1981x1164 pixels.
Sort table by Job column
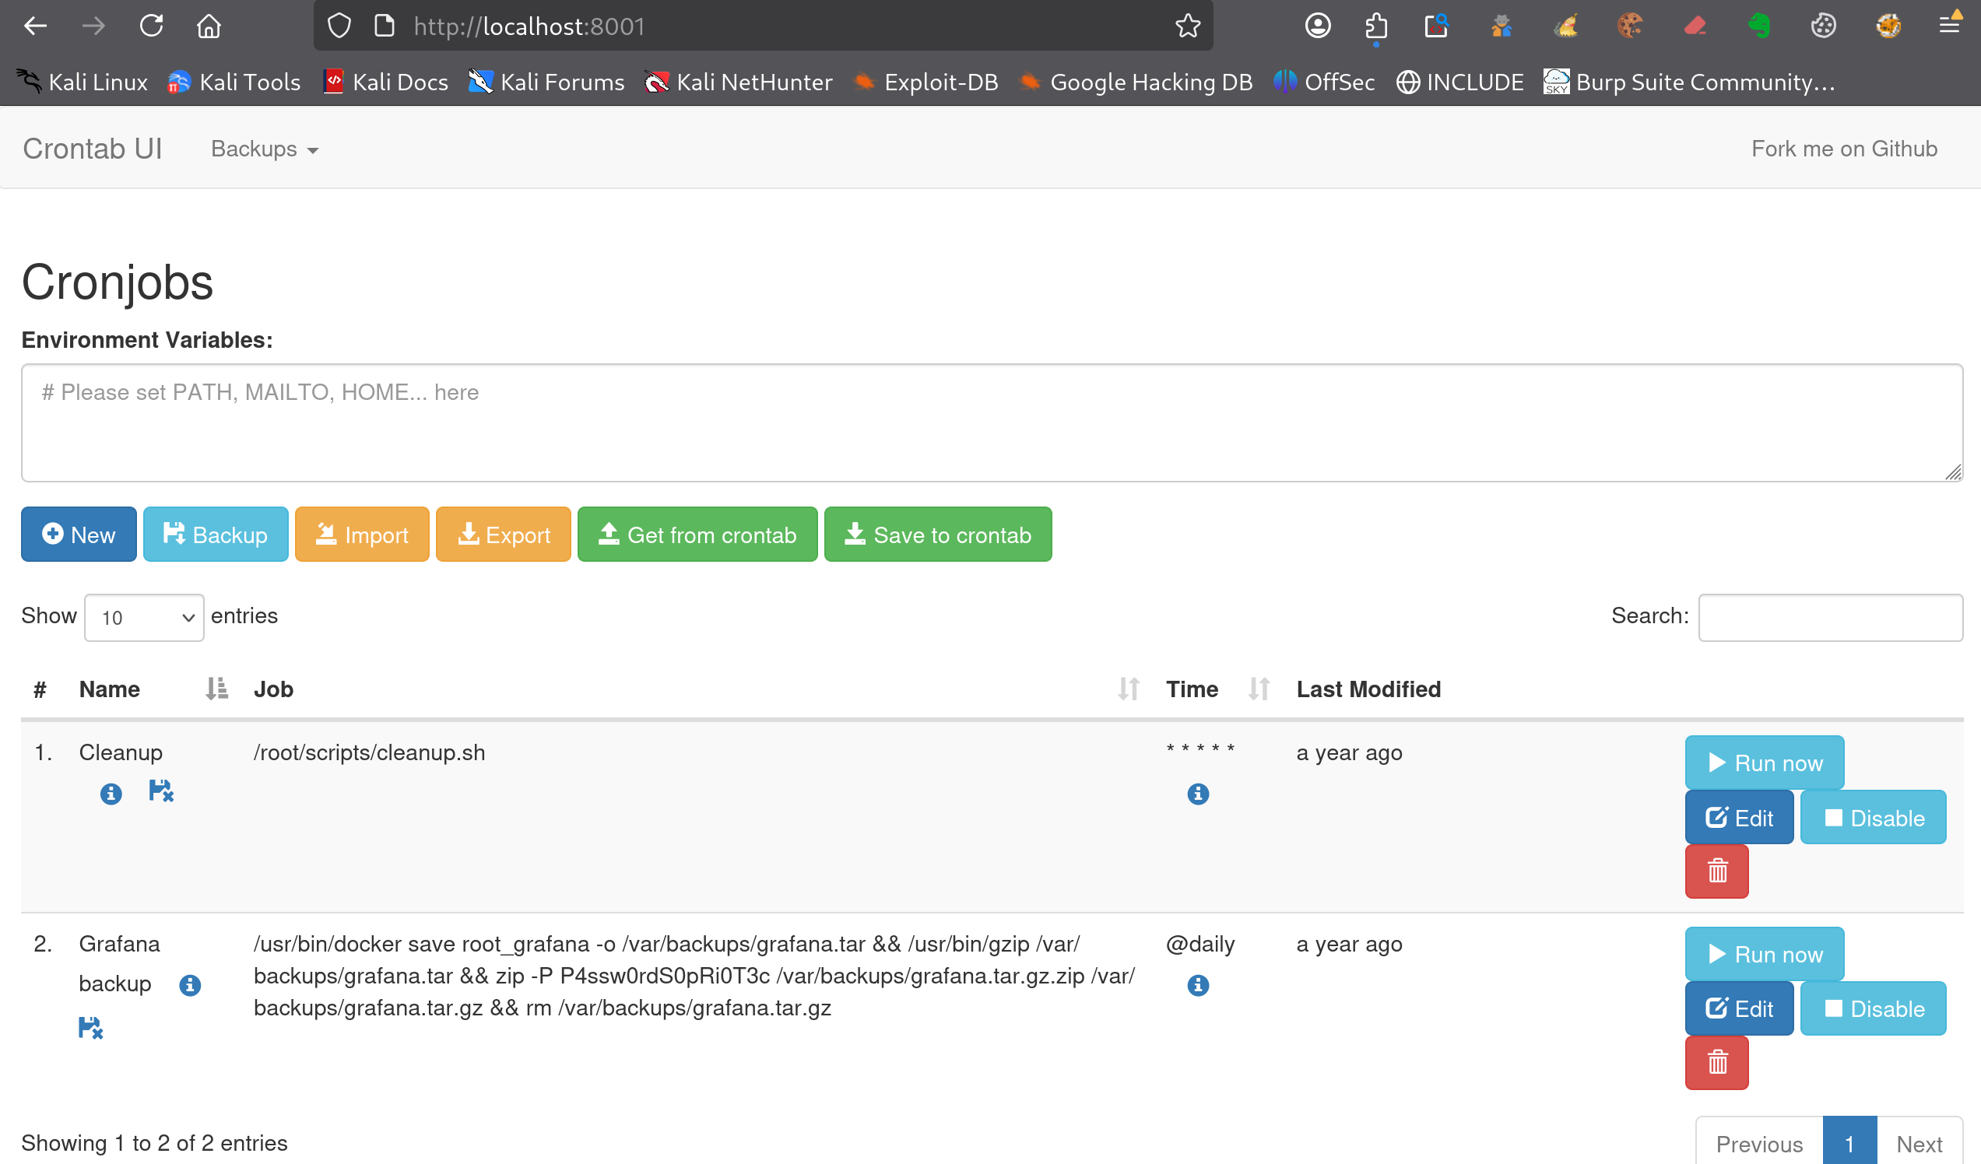(696, 689)
